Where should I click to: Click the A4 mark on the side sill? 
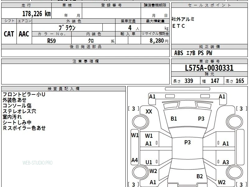(x=134, y=160)
